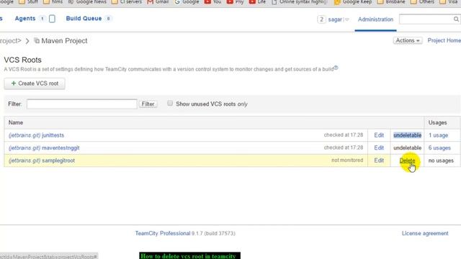
Task: Delete the samplegitroot VCS root
Action: tap(407, 160)
